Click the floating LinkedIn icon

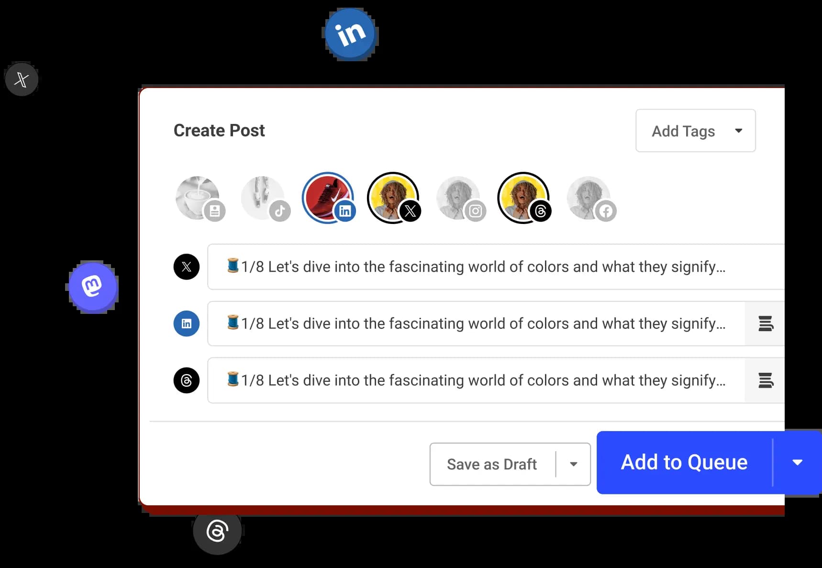tap(351, 34)
